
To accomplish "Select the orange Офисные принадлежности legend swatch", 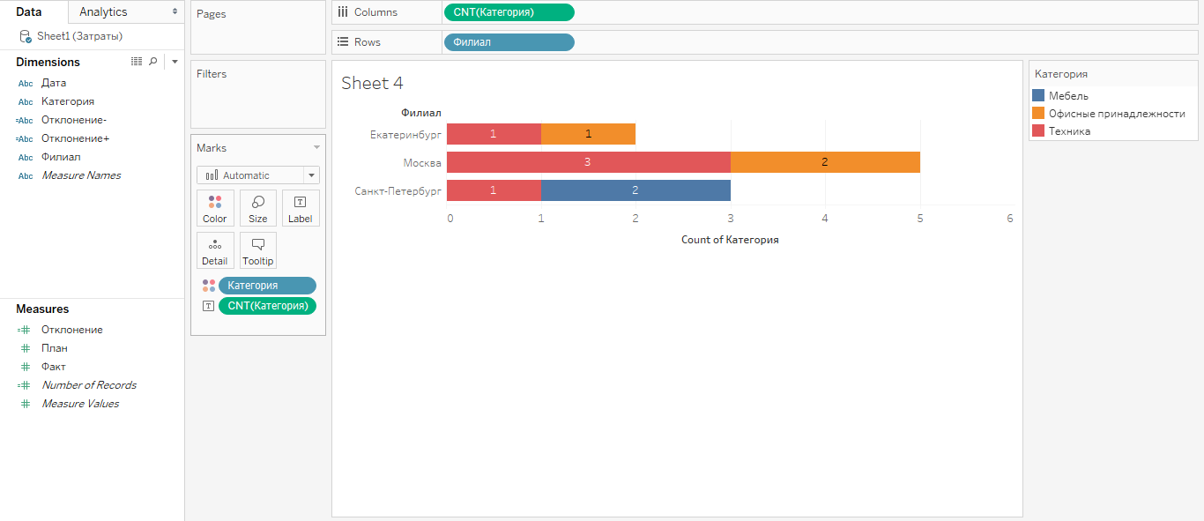I will pyautogui.click(x=1038, y=114).
